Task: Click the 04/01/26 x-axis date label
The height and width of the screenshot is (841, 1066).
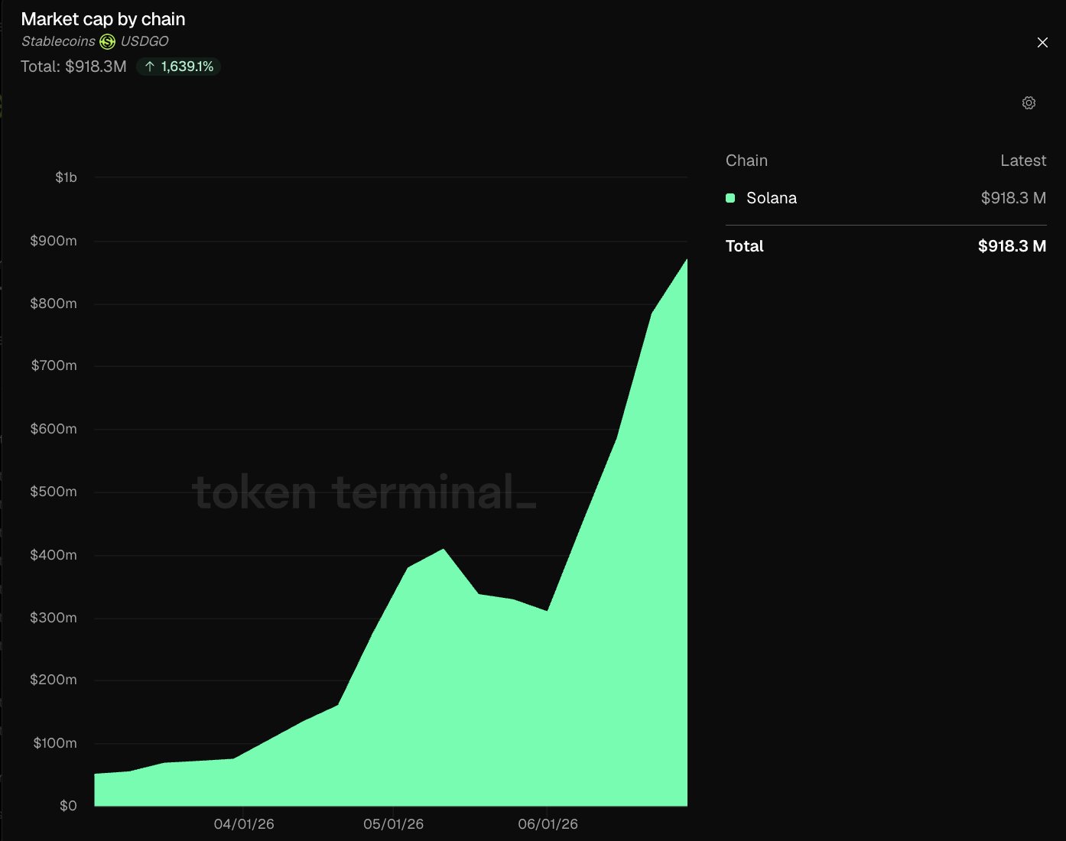Action: coord(244,824)
